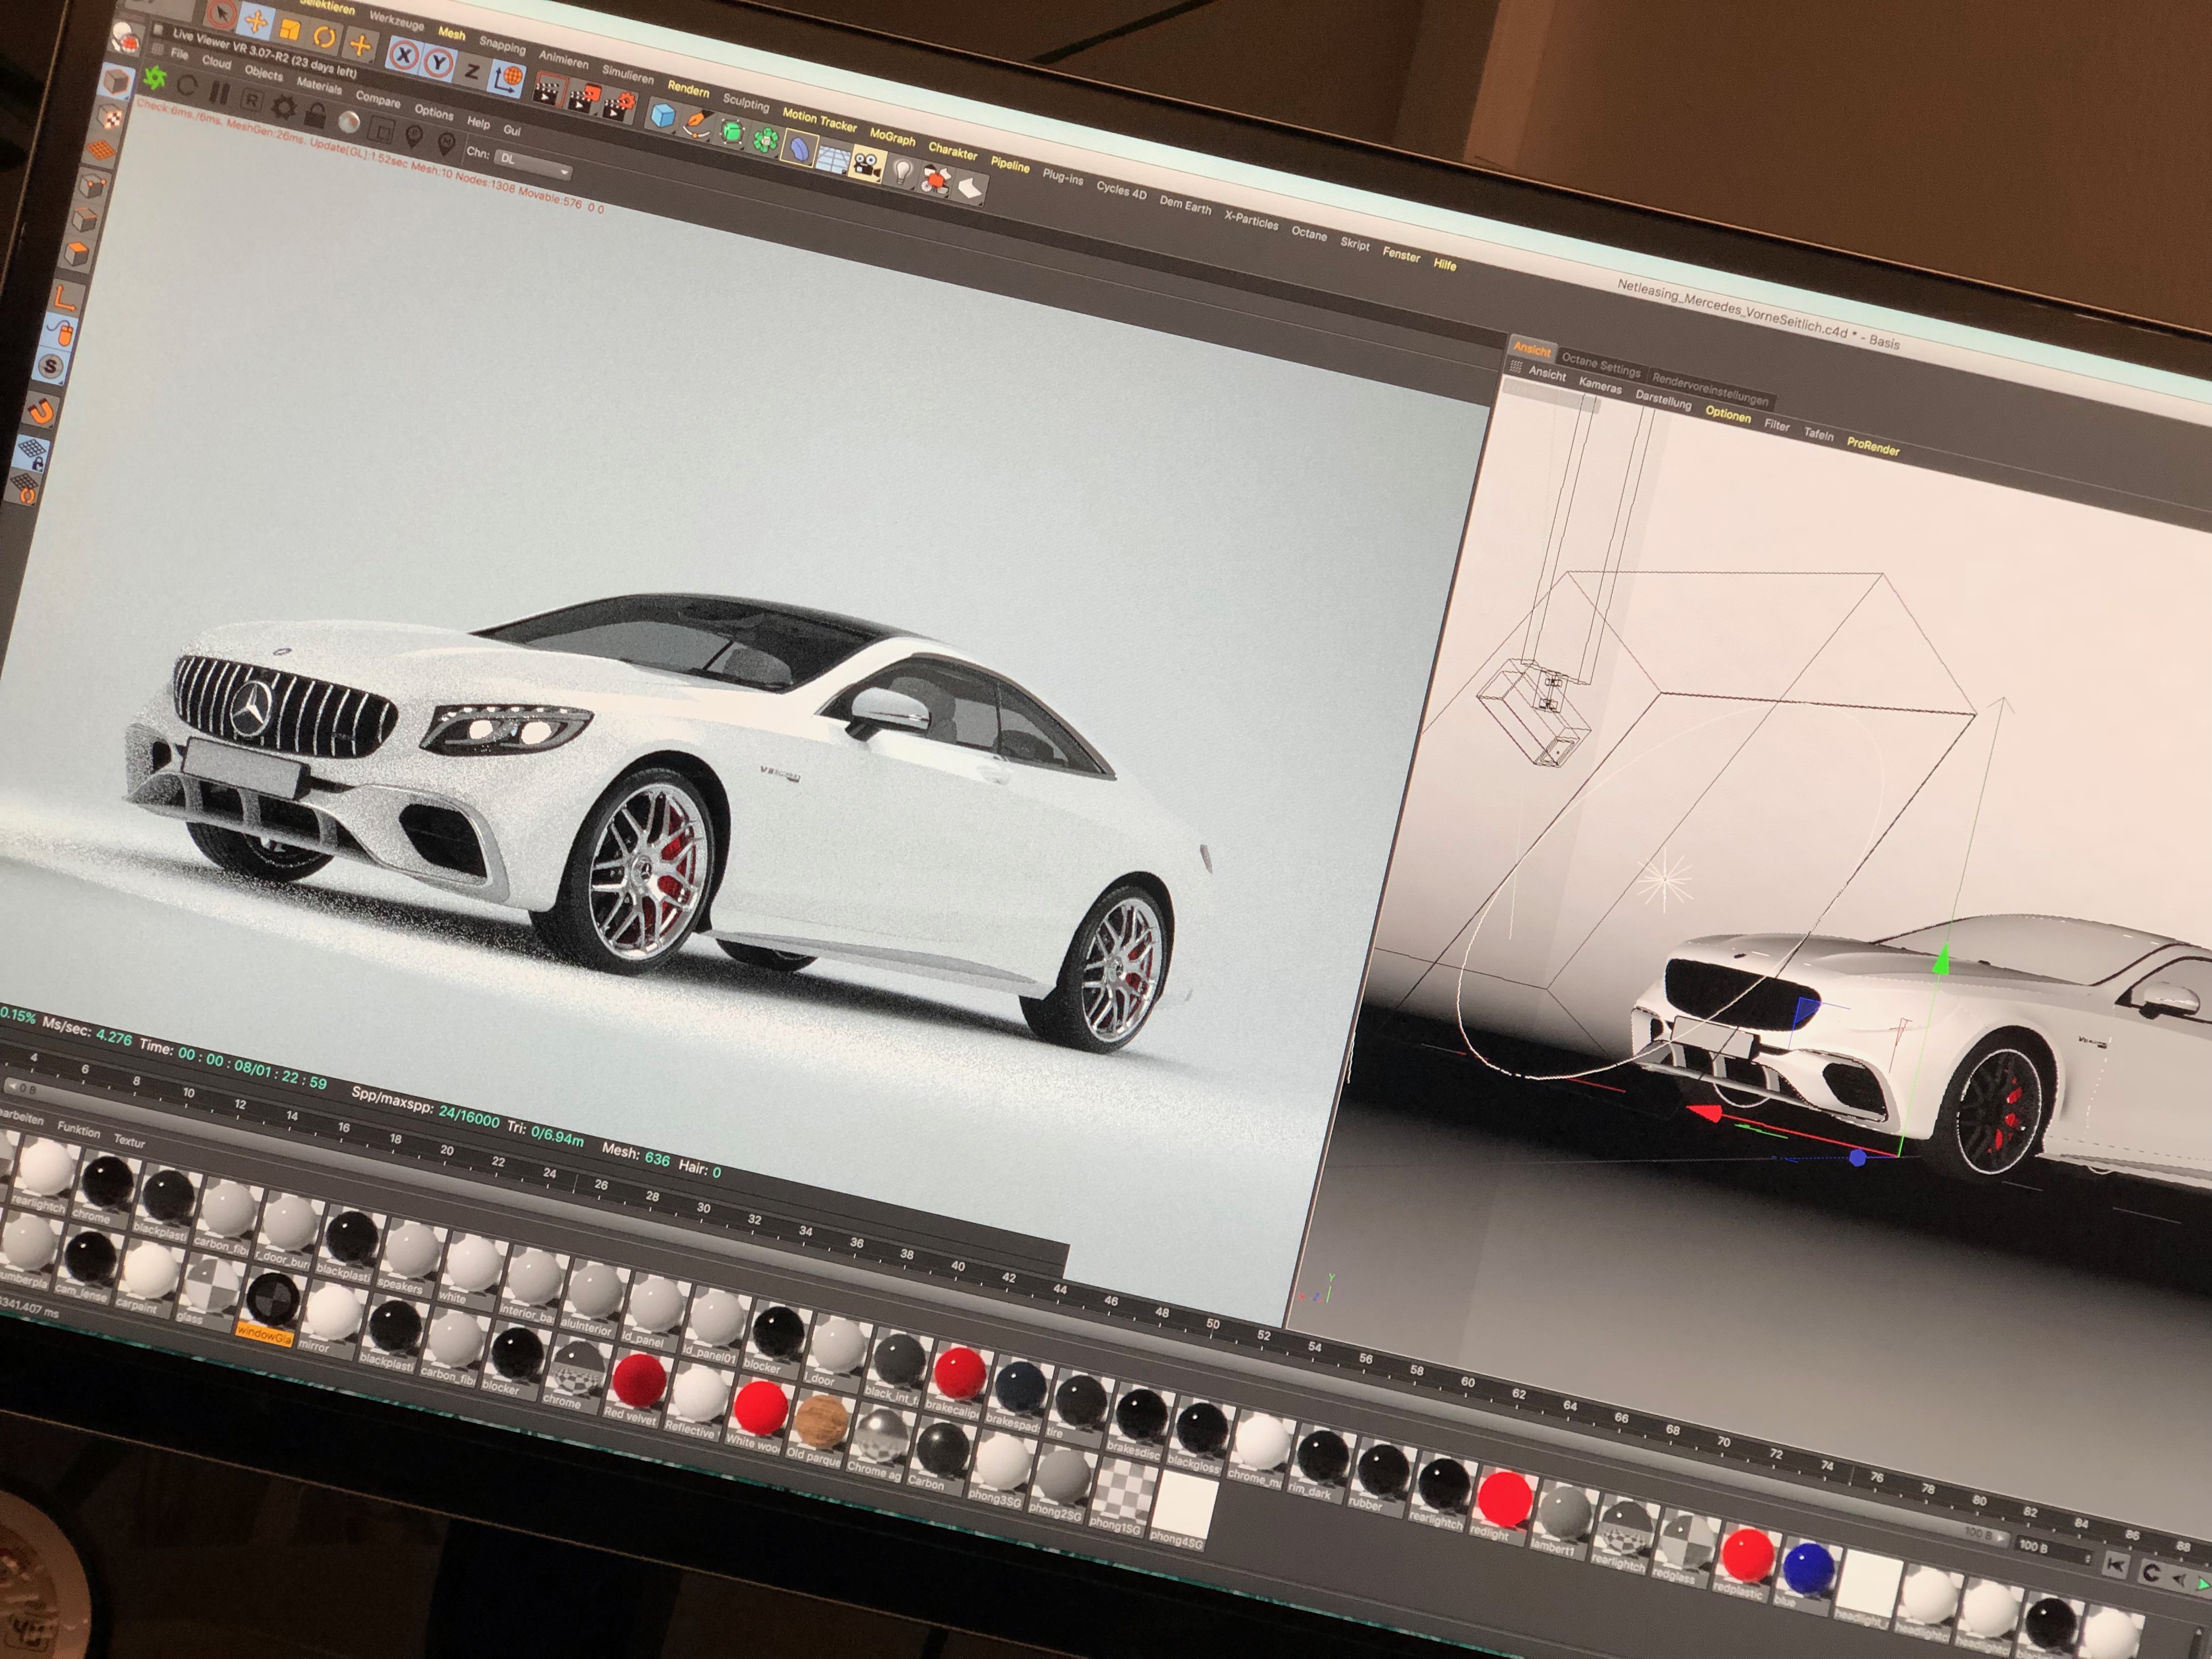Viewport: 2212px width, 1659px height.
Task: Switch to Octane Settings tab
Action: (1600, 365)
